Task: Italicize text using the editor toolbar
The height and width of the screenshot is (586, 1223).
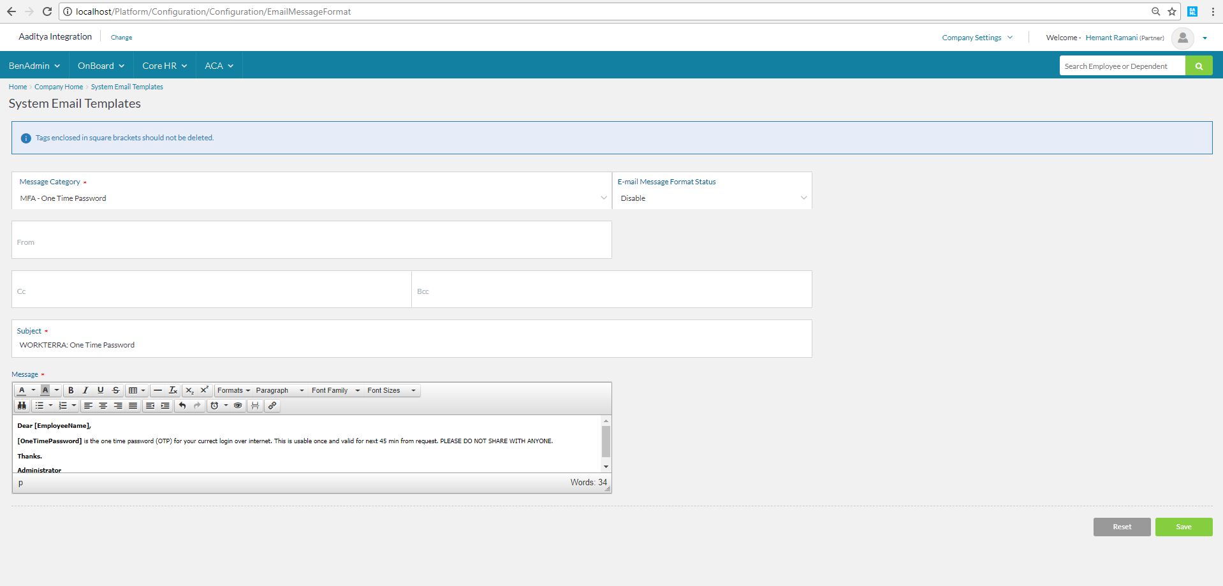Action: 85,390
